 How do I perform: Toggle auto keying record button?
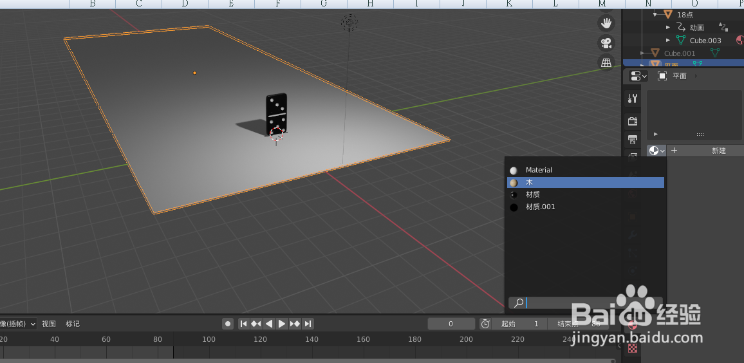point(228,324)
